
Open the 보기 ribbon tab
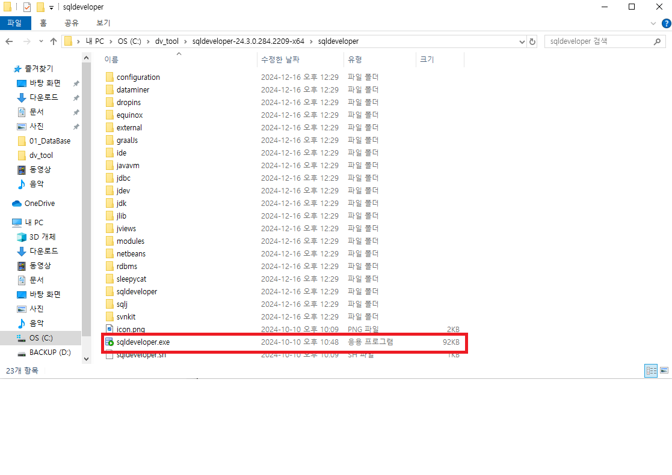coord(103,23)
